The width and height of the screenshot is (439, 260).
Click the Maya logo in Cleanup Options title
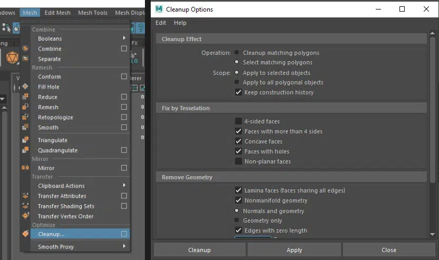coord(159,9)
